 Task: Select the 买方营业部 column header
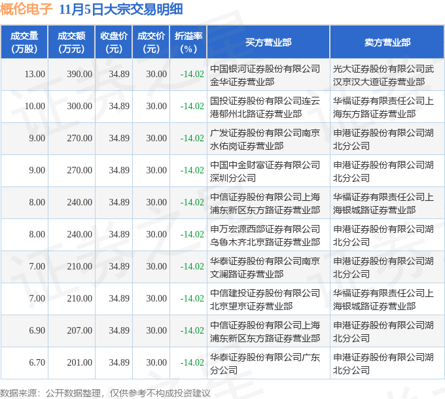(268, 43)
